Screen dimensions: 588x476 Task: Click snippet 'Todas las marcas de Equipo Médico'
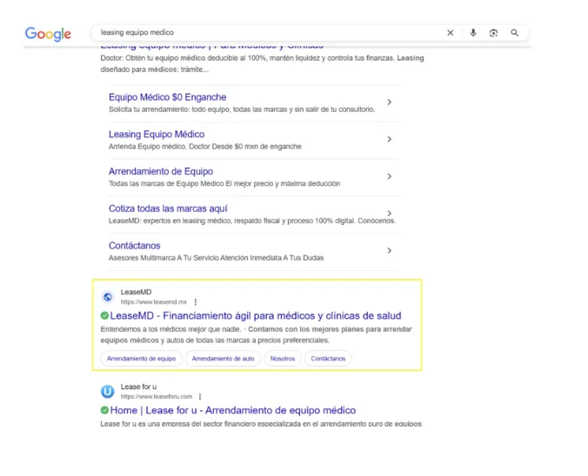pyautogui.click(x=224, y=183)
